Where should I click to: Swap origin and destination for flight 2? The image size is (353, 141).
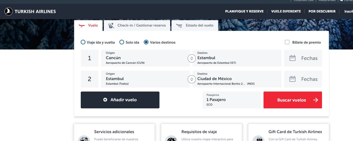click(x=191, y=79)
